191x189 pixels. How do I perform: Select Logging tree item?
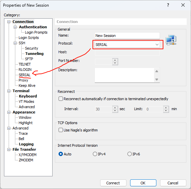point(26,144)
